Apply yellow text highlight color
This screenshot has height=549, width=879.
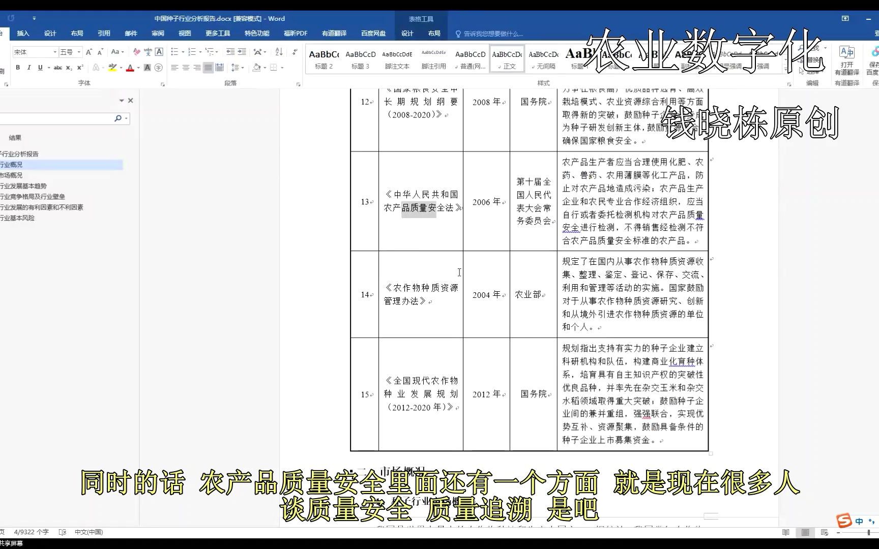click(x=112, y=68)
